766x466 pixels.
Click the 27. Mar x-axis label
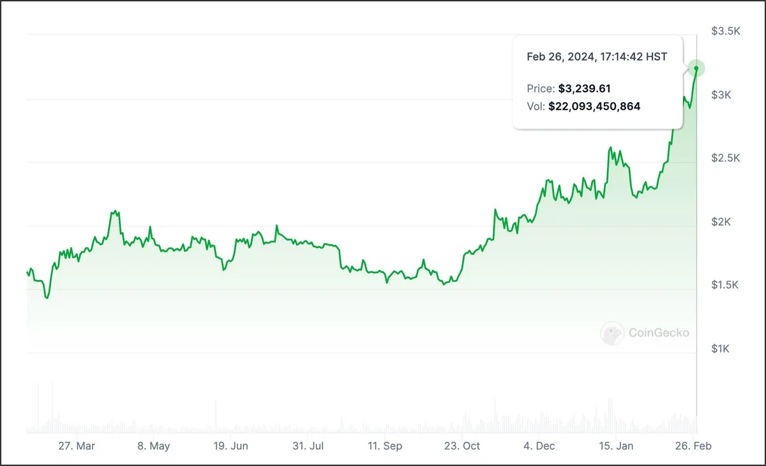tap(77, 446)
